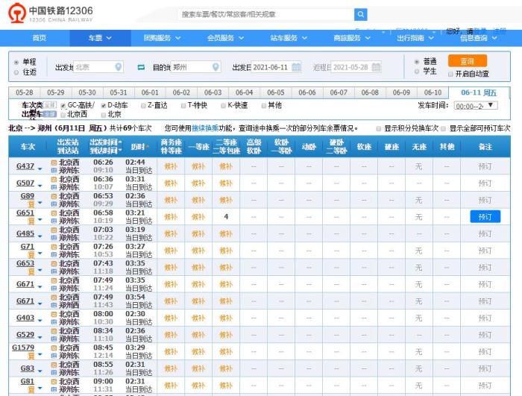
Task: Click location pin in departure station field
Action: 118,67
